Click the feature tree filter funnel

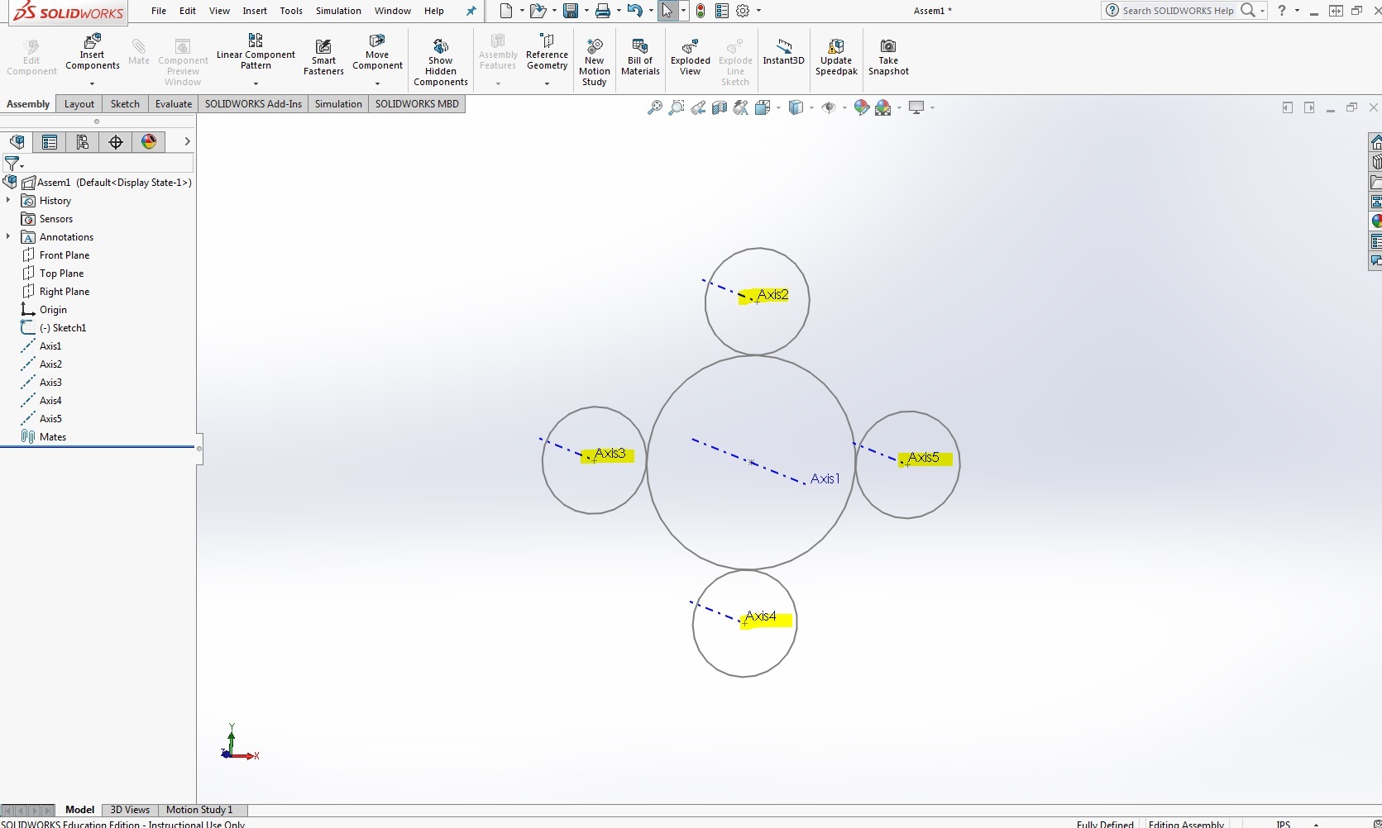click(12, 164)
